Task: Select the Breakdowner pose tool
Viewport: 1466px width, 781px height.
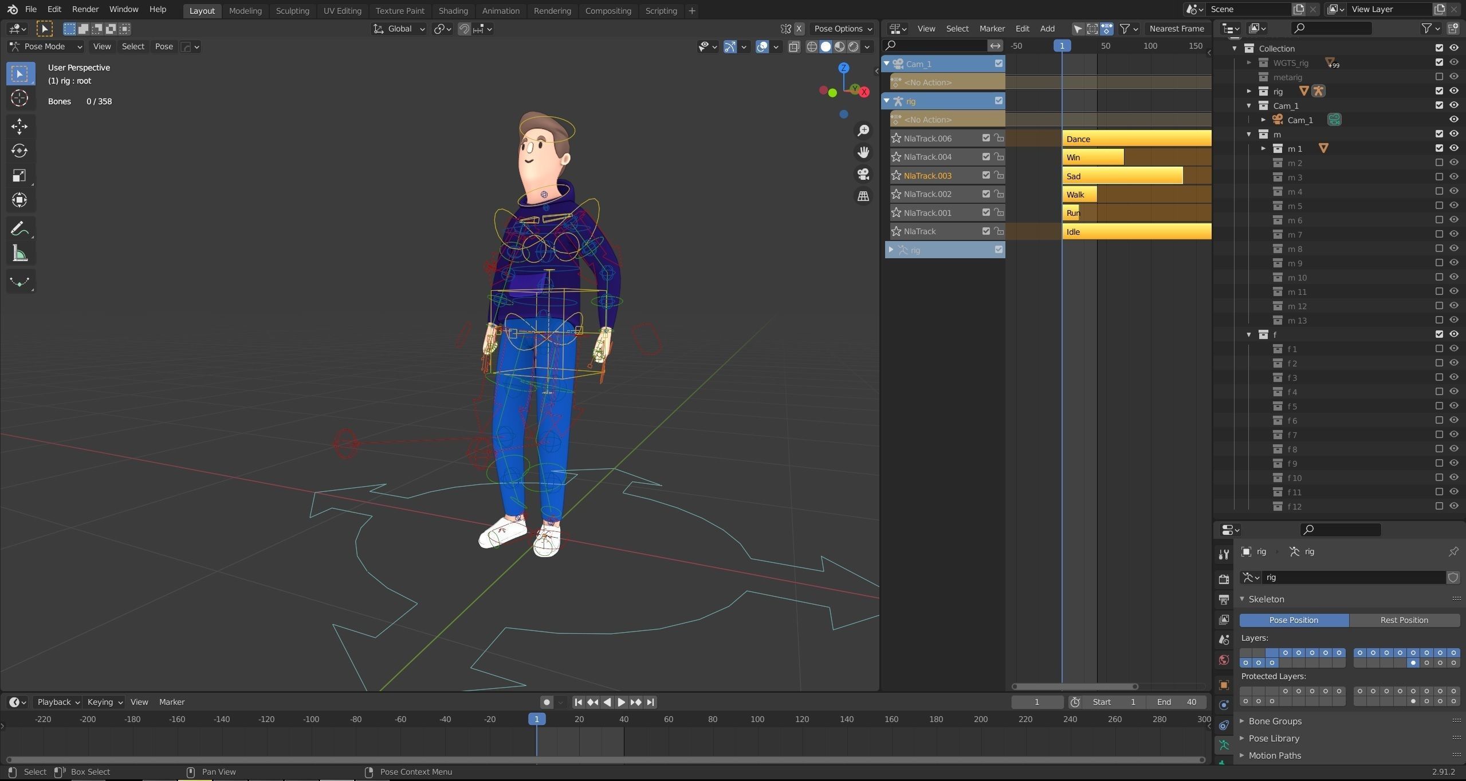Action: point(19,281)
